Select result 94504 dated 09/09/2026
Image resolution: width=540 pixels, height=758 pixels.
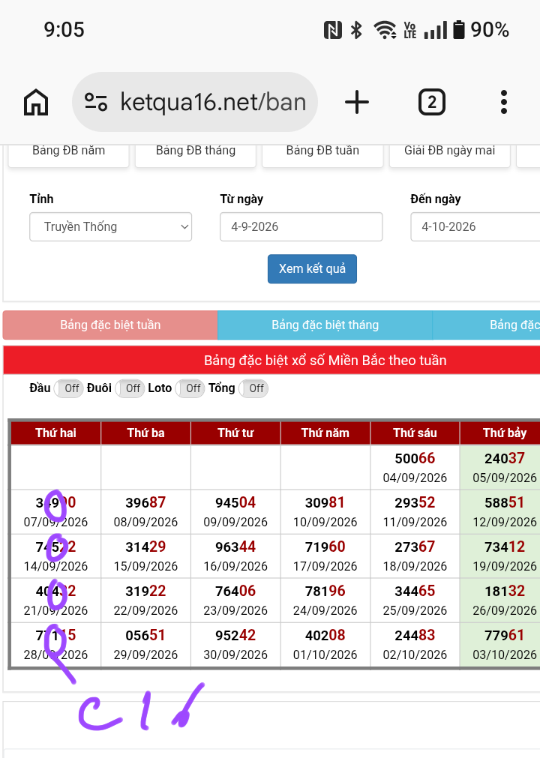coord(235,512)
